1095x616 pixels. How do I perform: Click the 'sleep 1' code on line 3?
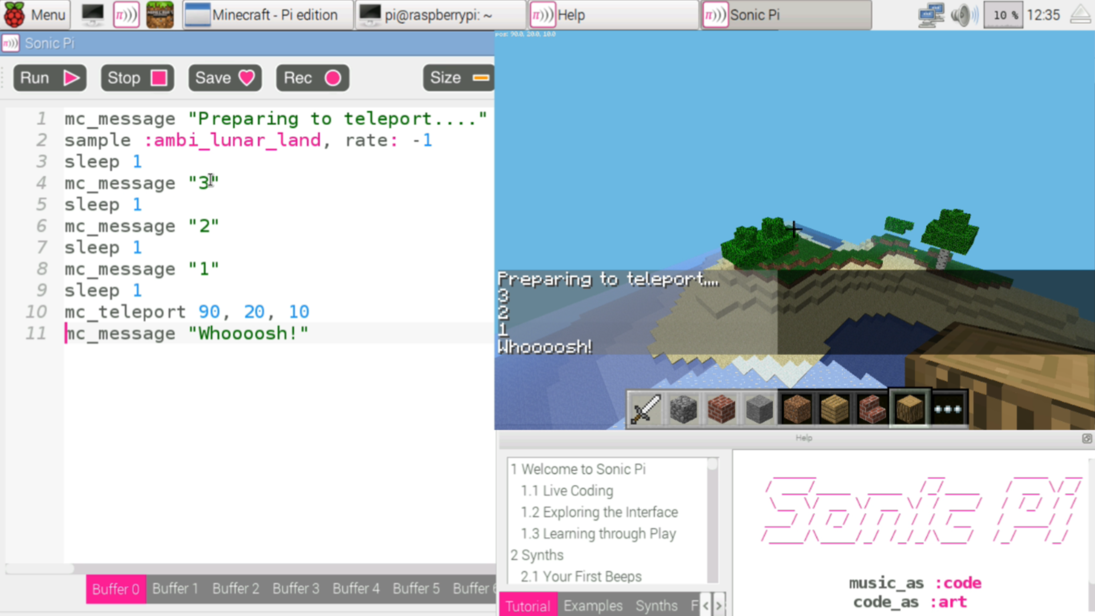pyautogui.click(x=103, y=162)
